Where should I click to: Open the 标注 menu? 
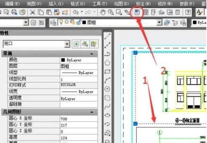[x=143, y=4]
